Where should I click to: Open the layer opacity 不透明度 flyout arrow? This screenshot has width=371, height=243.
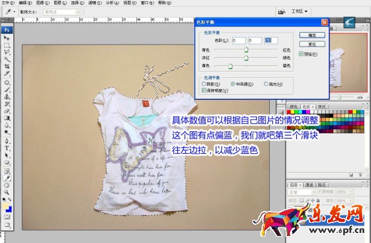click(351, 192)
